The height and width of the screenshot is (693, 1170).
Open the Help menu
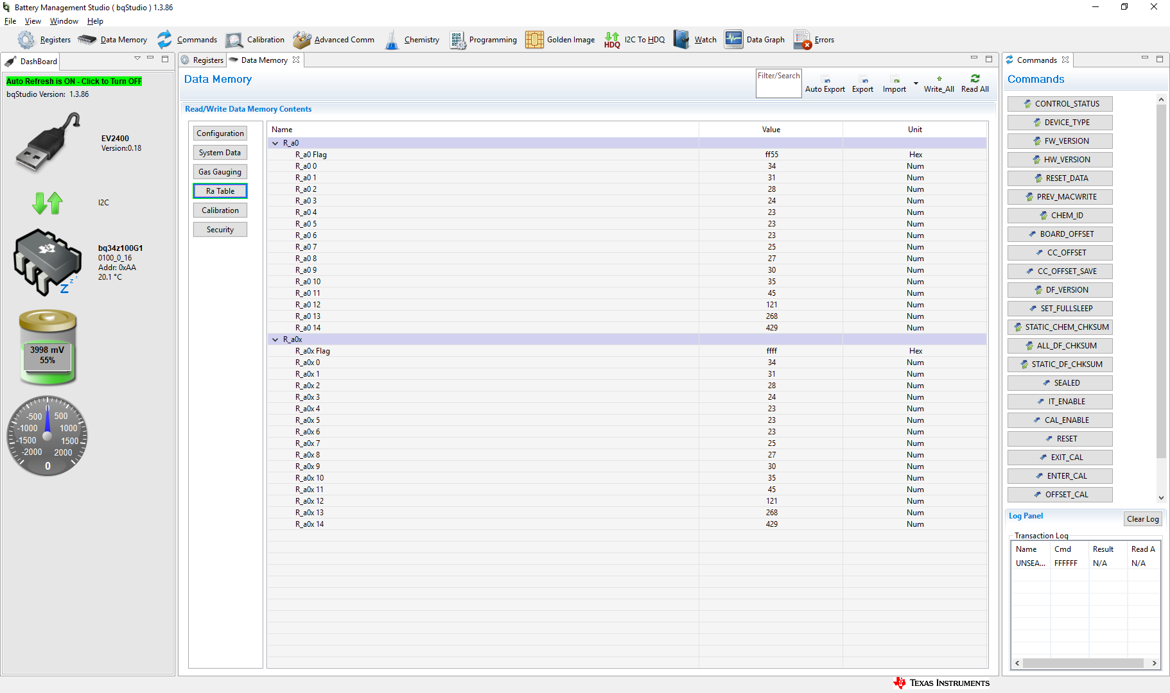[x=95, y=21]
